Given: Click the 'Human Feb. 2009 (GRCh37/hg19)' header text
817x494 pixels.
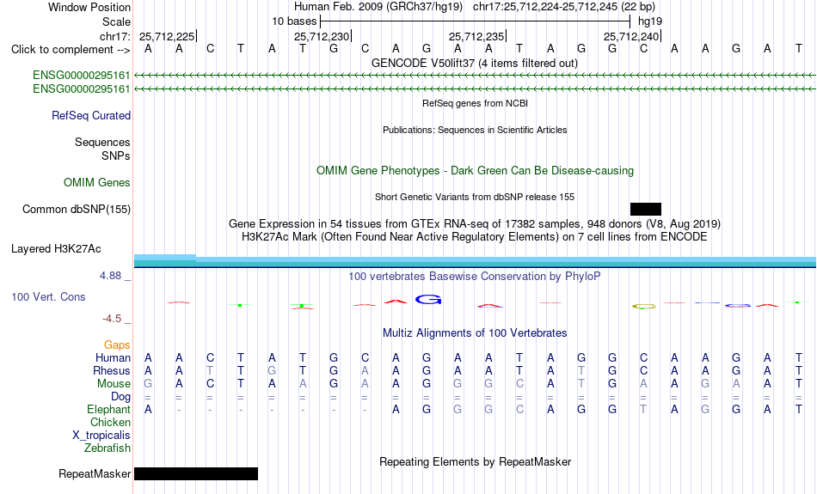Looking at the screenshot, I should 378,7.
